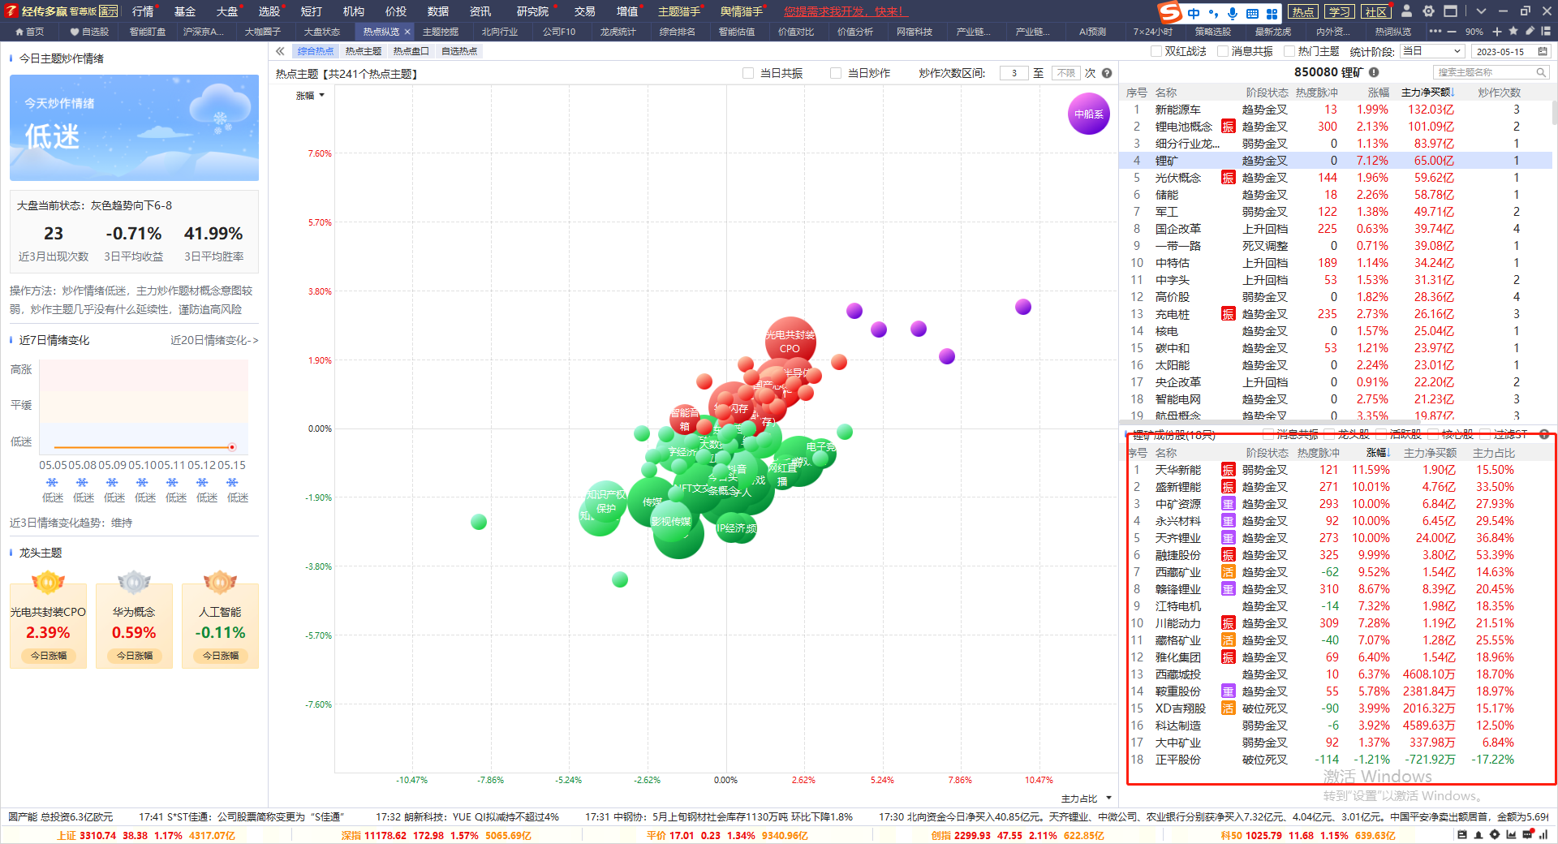Click the 振 badge on 充电桩 row
The height and width of the screenshot is (844, 1558).
1228,314
